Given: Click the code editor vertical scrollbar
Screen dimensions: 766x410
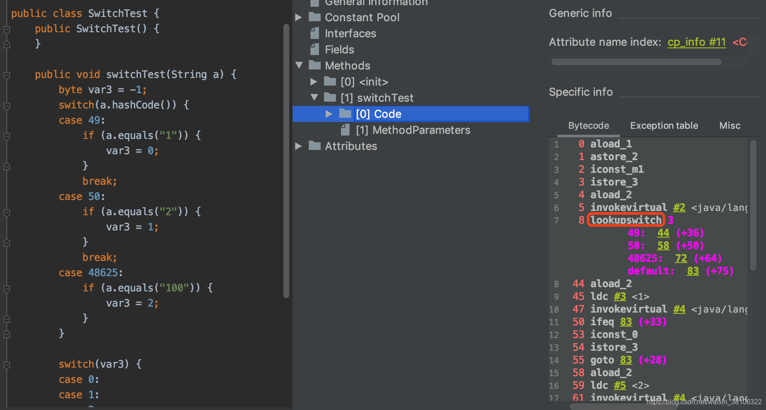Looking at the screenshot, I should click(x=286, y=161).
